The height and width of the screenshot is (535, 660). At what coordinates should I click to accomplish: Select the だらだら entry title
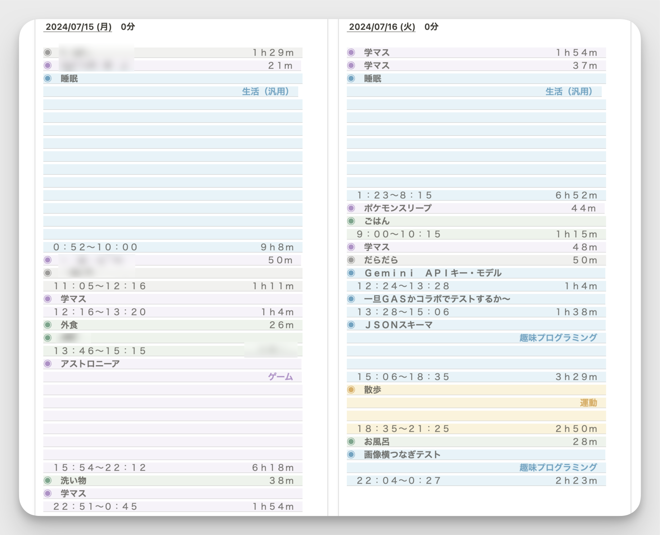pyautogui.click(x=381, y=260)
